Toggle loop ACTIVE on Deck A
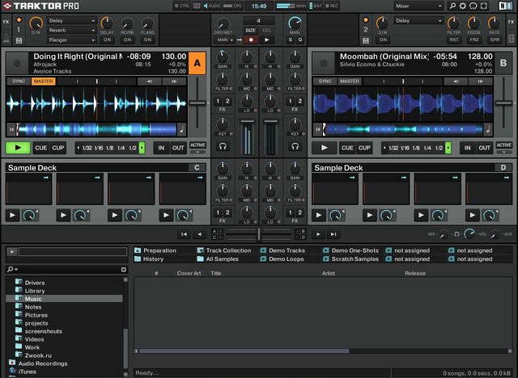This screenshot has width=518, height=378. tap(197, 145)
